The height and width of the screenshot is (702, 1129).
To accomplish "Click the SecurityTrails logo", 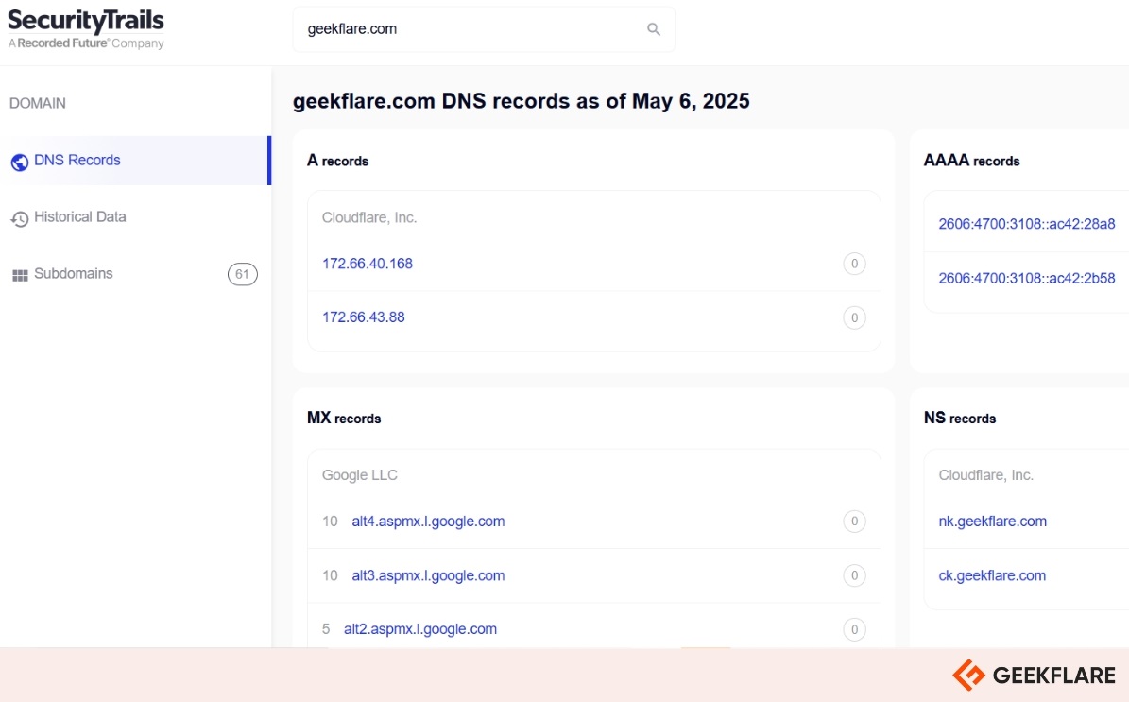I will click(86, 28).
